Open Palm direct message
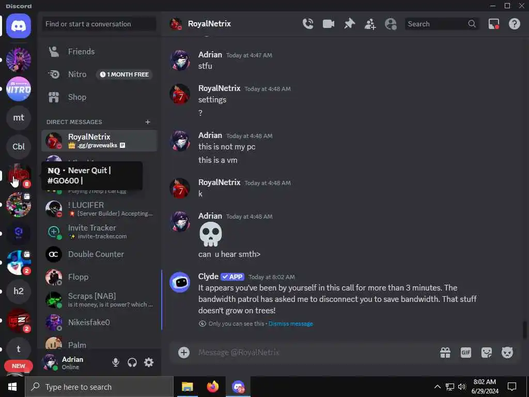The height and width of the screenshot is (397, 529). tap(99, 344)
